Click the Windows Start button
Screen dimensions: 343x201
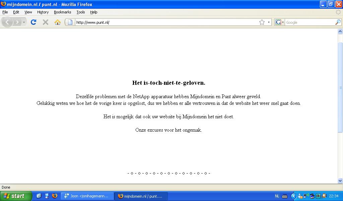tap(16, 196)
